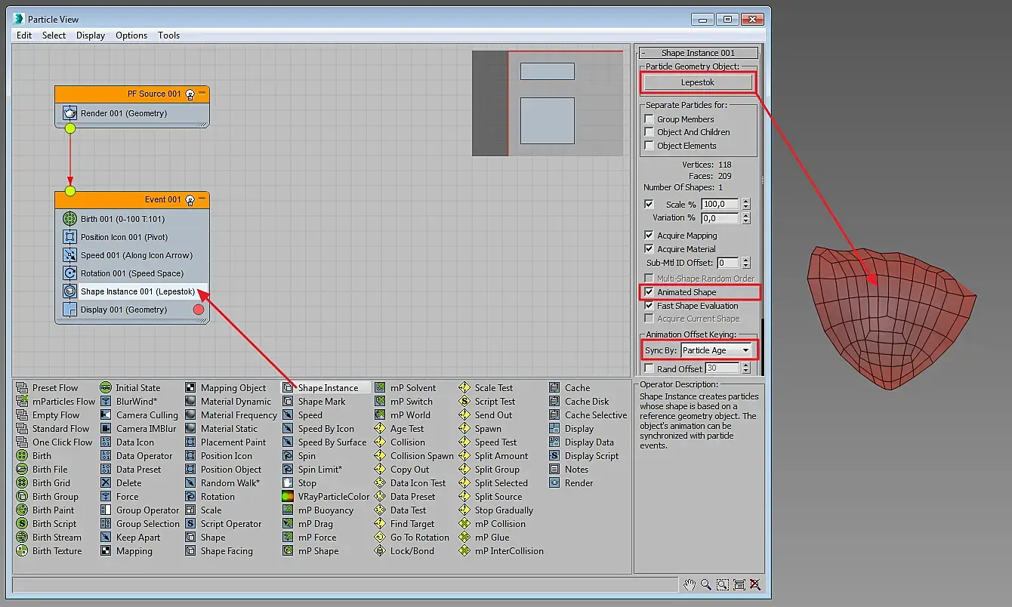Enable the Rand Offset checkbox

point(649,368)
